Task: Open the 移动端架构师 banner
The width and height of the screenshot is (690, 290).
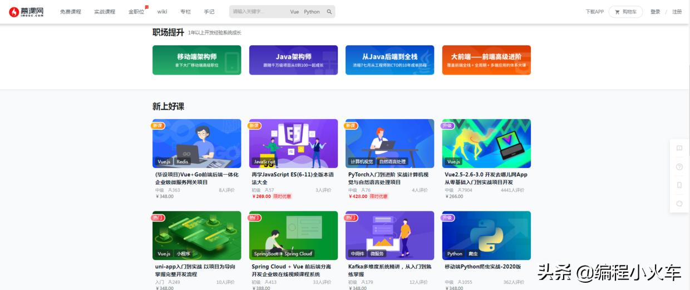Action: 197,60
